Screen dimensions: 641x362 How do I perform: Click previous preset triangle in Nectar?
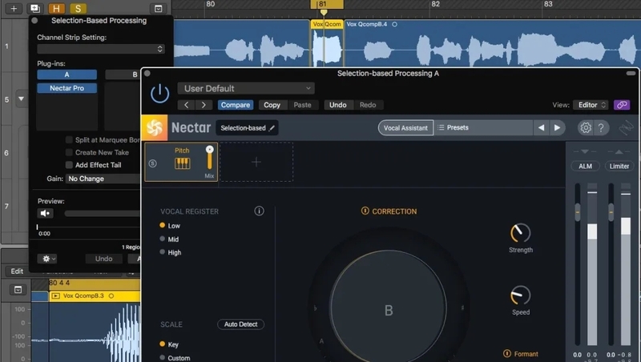click(x=542, y=128)
